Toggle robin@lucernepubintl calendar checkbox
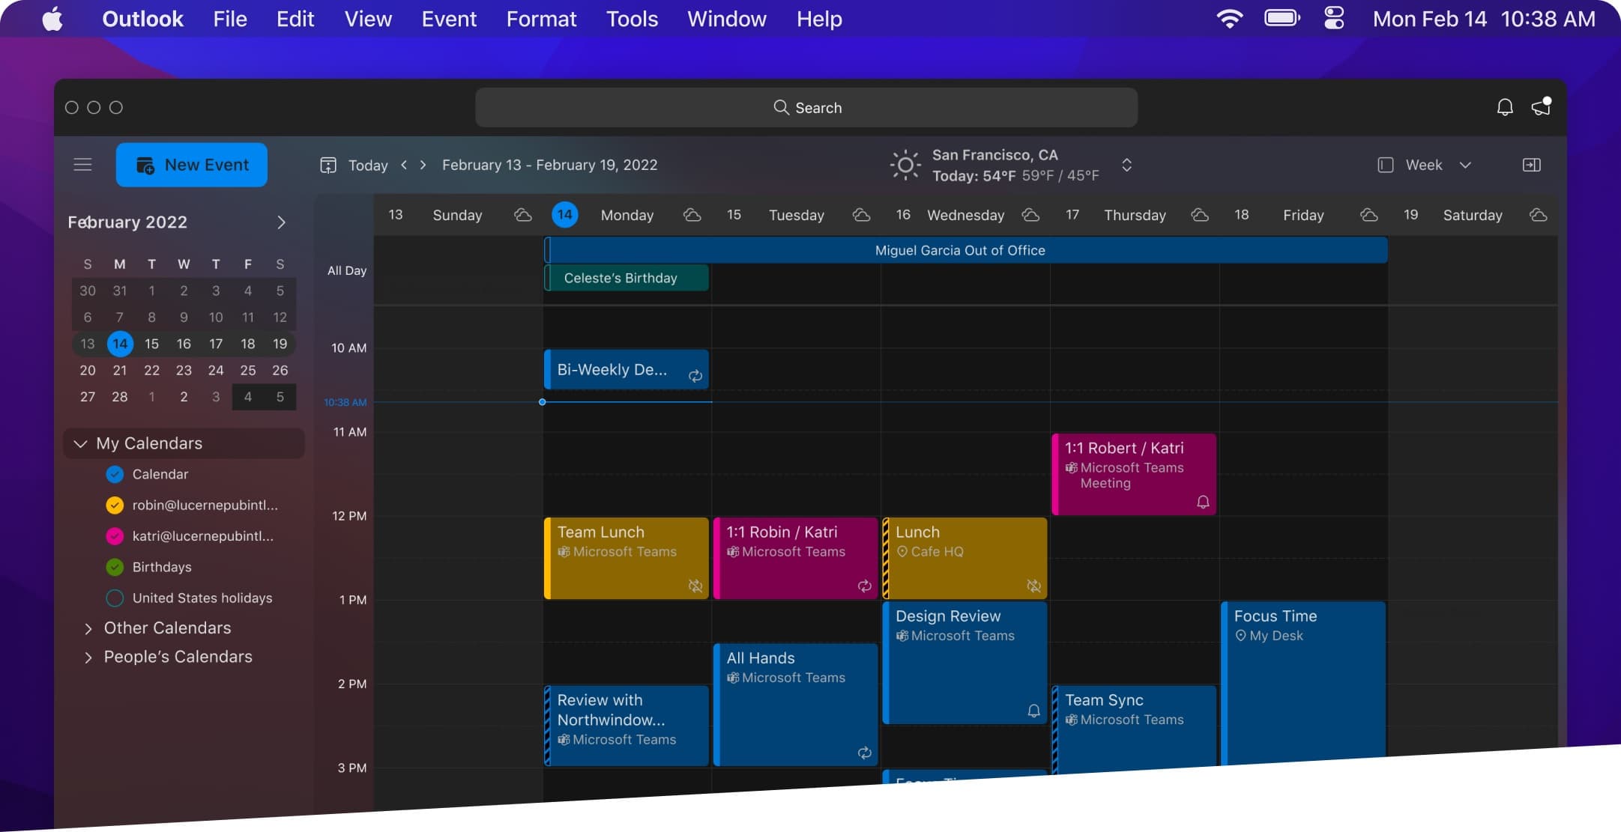This screenshot has height=832, width=1621. tap(115, 505)
